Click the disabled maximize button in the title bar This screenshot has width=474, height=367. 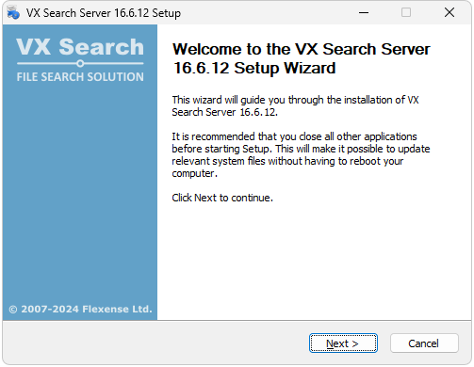pyautogui.click(x=406, y=12)
